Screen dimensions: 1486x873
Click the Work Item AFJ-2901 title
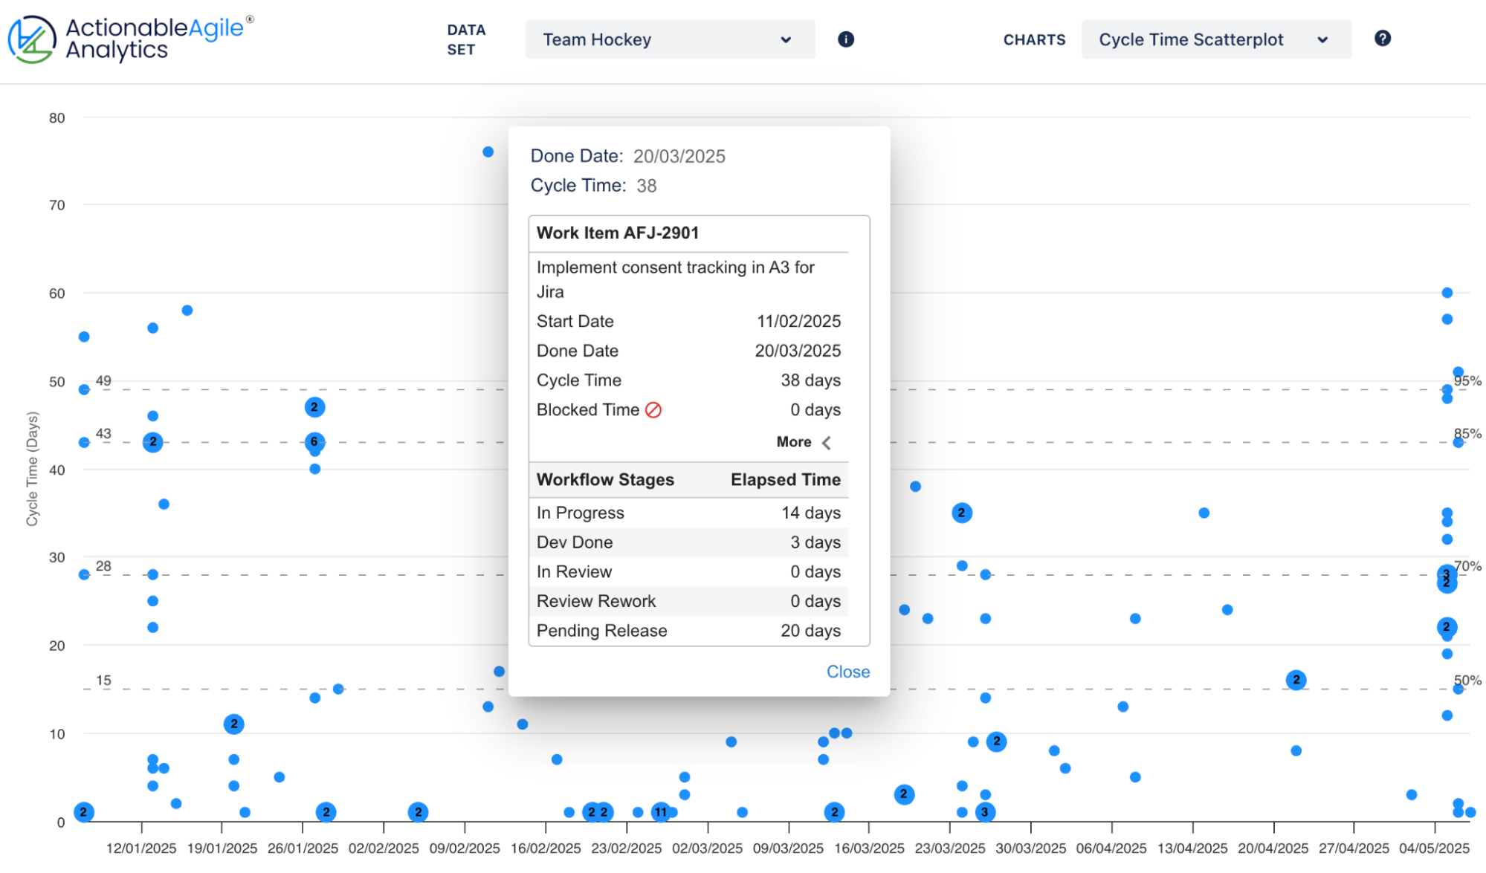tap(618, 233)
